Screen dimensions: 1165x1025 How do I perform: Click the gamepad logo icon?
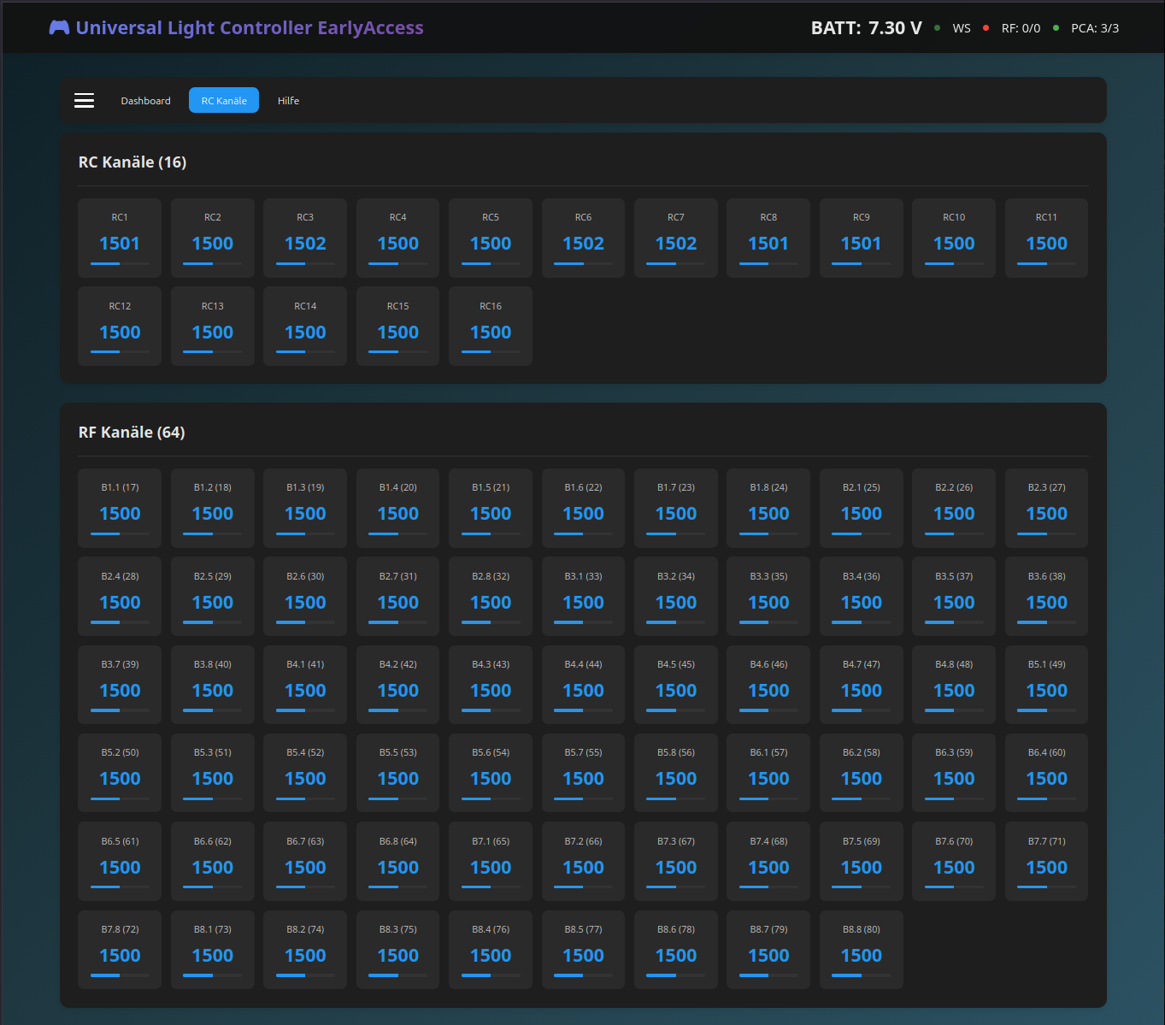(x=59, y=27)
